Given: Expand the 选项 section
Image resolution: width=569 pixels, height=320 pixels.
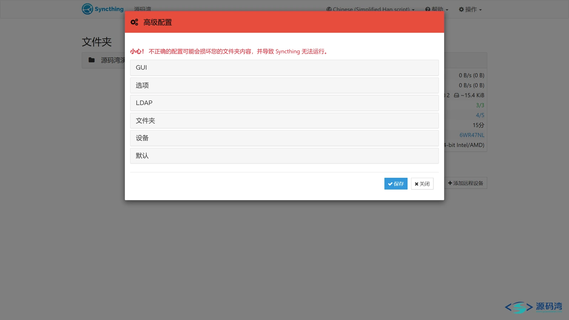Looking at the screenshot, I should pos(284,85).
